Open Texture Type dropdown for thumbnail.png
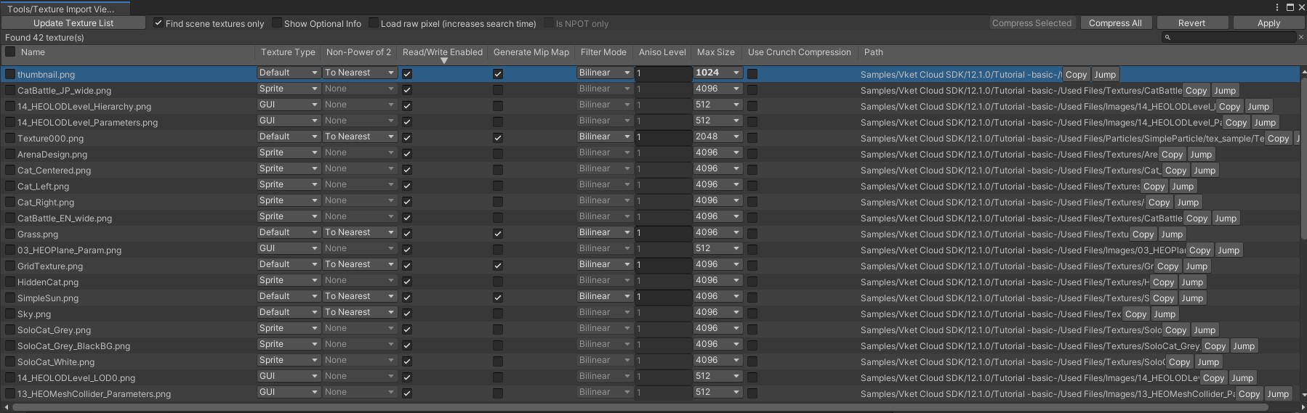This screenshot has height=413, width=1307. [x=289, y=73]
